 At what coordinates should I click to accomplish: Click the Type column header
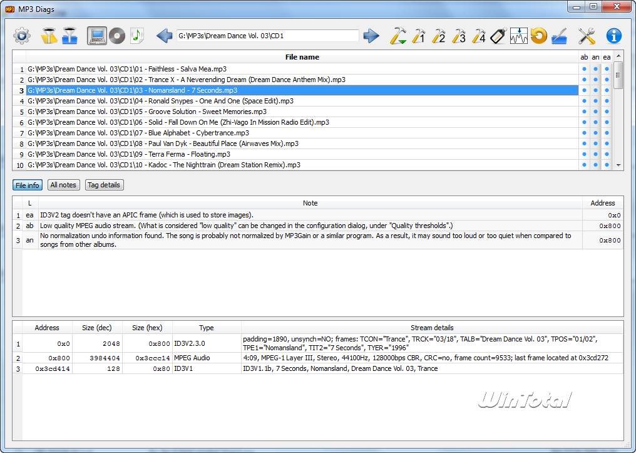click(x=207, y=328)
